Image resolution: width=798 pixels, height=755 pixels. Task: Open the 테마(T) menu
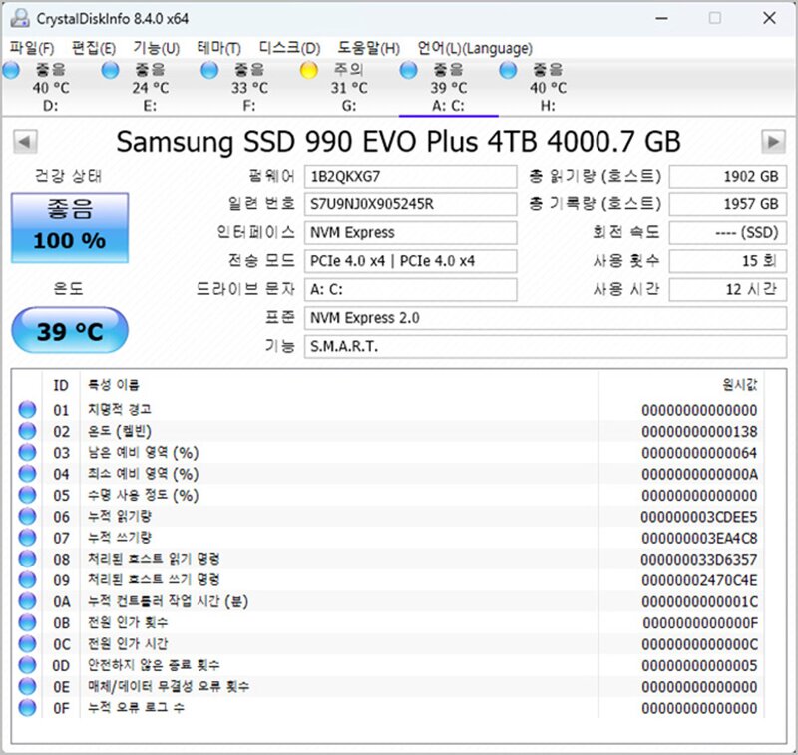tap(218, 48)
